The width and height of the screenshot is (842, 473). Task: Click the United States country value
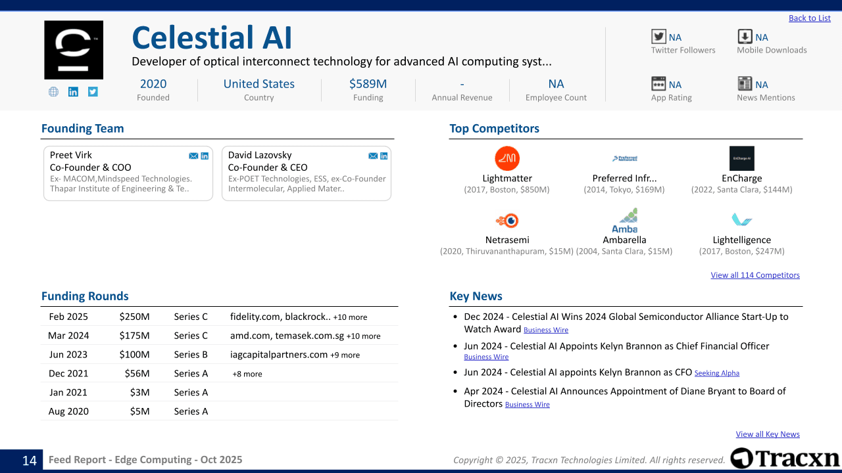pos(259,84)
